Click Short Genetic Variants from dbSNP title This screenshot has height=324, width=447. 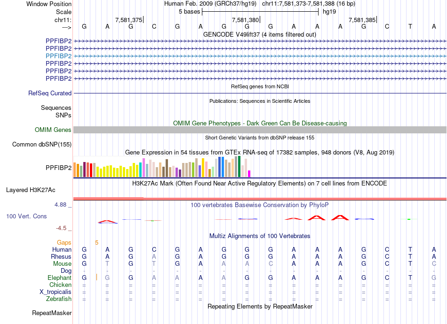(260, 138)
